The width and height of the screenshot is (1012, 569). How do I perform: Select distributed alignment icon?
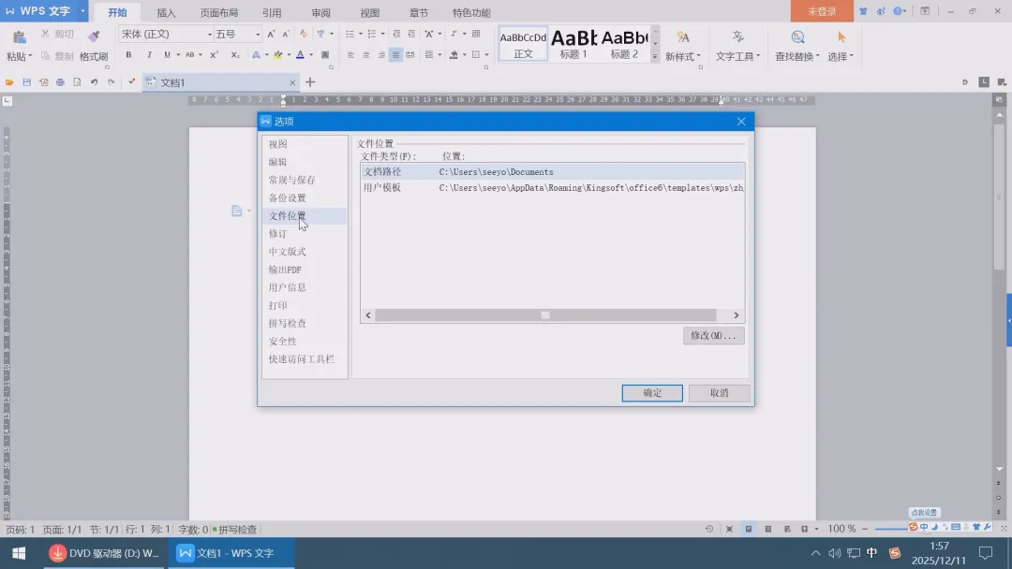[410, 55]
